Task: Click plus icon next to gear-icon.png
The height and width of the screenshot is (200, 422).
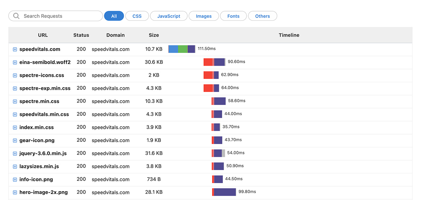Action: click(15, 140)
